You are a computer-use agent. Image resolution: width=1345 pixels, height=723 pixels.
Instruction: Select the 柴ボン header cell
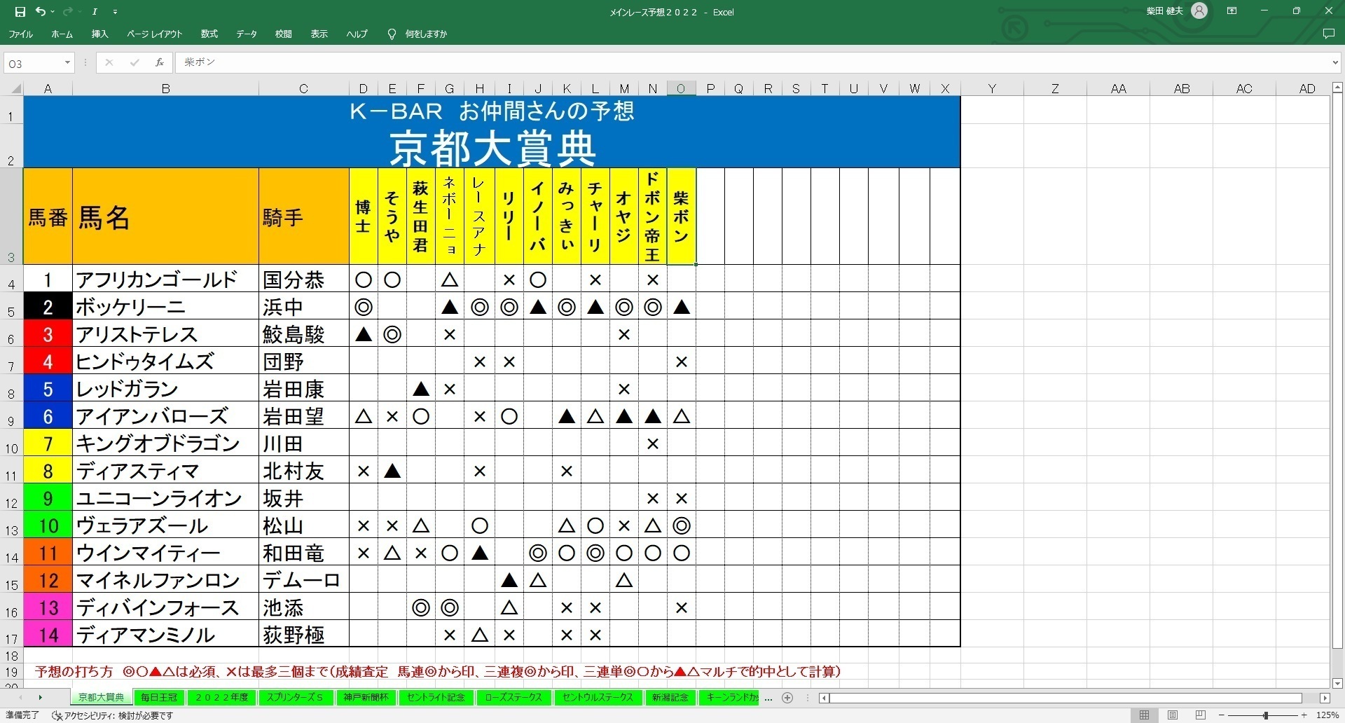pyautogui.click(x=681, y=216)
